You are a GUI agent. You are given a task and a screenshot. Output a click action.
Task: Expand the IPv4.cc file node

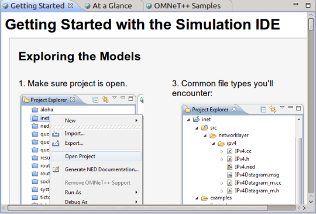222,151
